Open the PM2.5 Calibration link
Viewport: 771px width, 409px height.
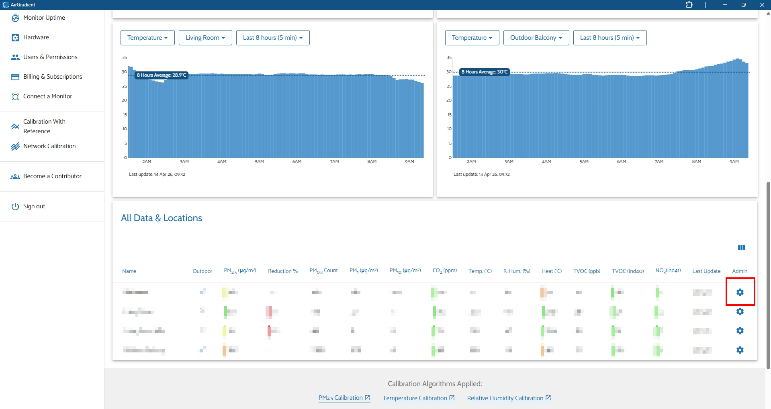[344, 398]
